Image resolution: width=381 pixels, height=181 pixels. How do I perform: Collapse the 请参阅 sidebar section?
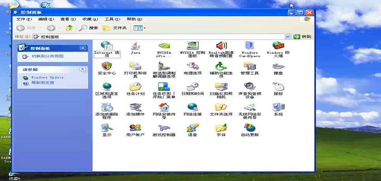(83, 69)
